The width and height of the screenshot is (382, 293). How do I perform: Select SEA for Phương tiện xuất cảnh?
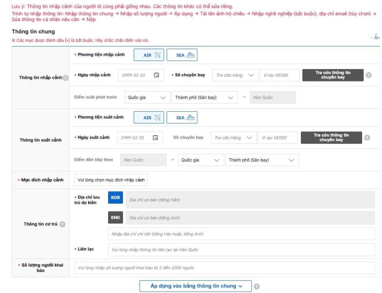(182, 117)
